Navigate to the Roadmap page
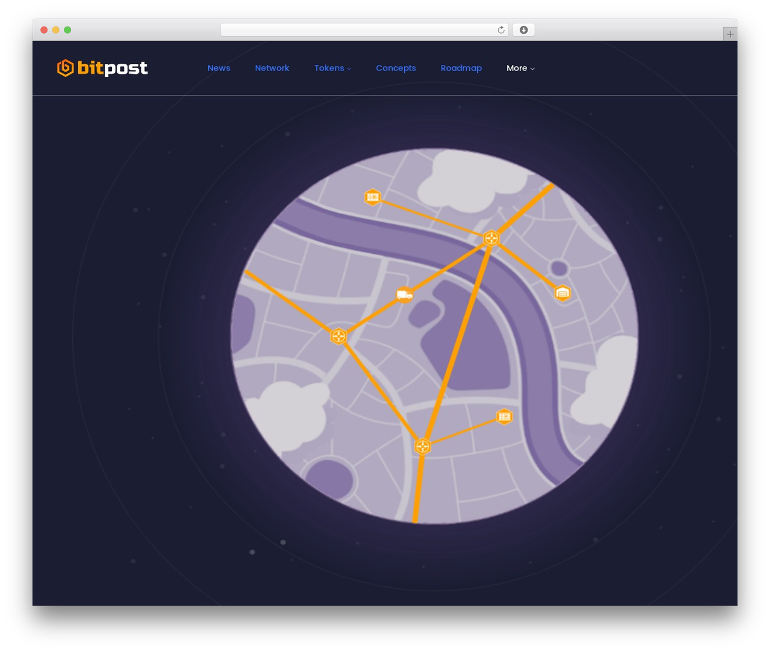The width and height of the screenshot is (770, 652). coord(461,68)
